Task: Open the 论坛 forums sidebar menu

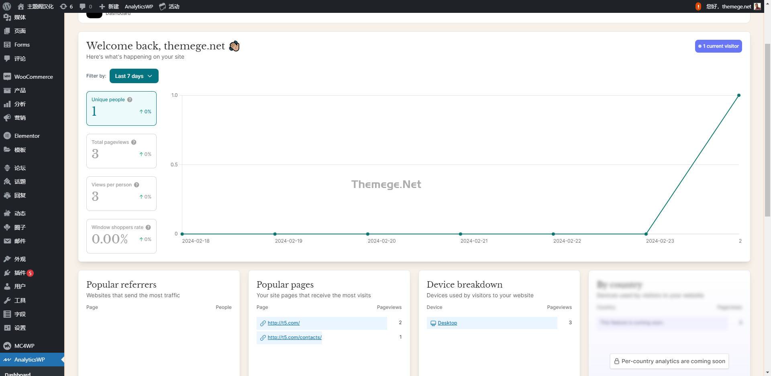Action: [32, 168]
